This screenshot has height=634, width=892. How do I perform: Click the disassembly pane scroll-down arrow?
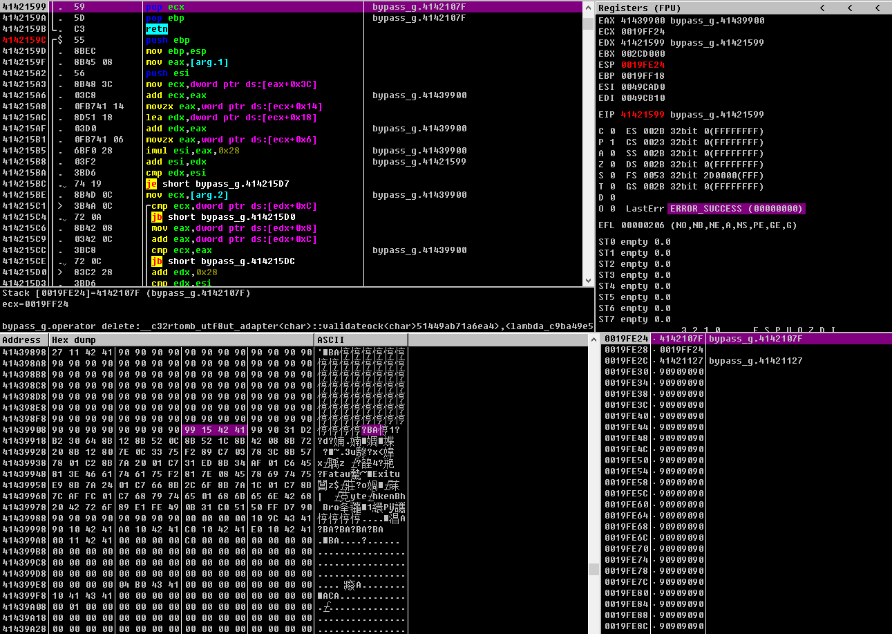click(x=589, y=281)
